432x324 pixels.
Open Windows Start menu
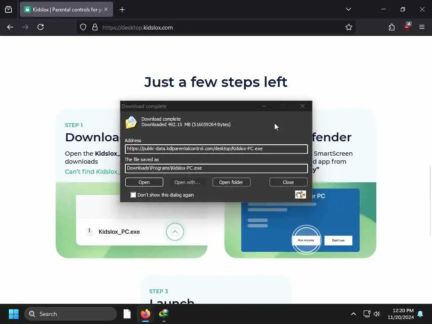point(13,314)
